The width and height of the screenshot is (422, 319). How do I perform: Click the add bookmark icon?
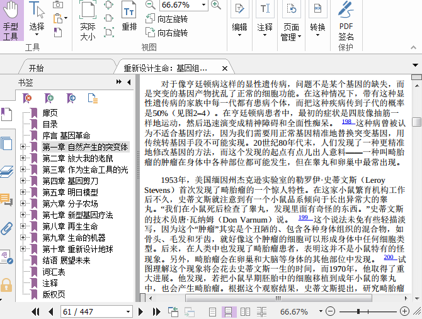click(49, 98)
